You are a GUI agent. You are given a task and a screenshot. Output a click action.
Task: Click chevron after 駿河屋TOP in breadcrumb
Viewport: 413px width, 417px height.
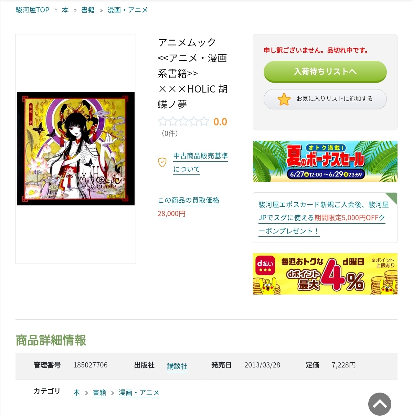(x=56, y=10)
